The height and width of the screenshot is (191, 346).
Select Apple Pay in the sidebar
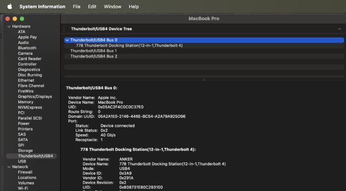(27, 37)
